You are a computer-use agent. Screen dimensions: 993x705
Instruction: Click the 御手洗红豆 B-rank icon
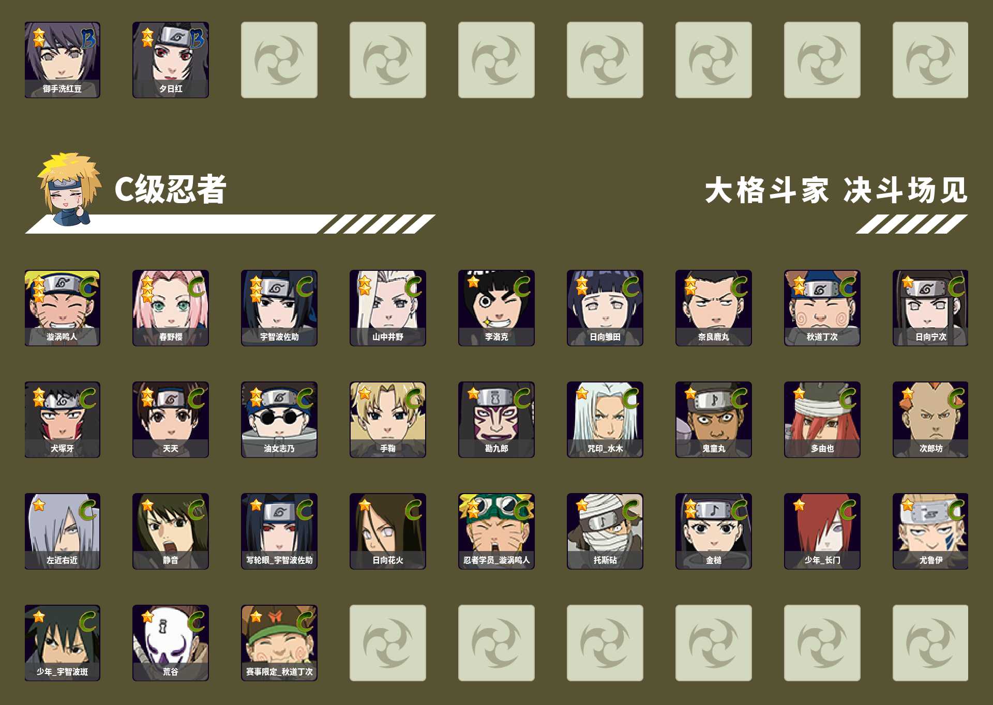click(x=62, y=59)
